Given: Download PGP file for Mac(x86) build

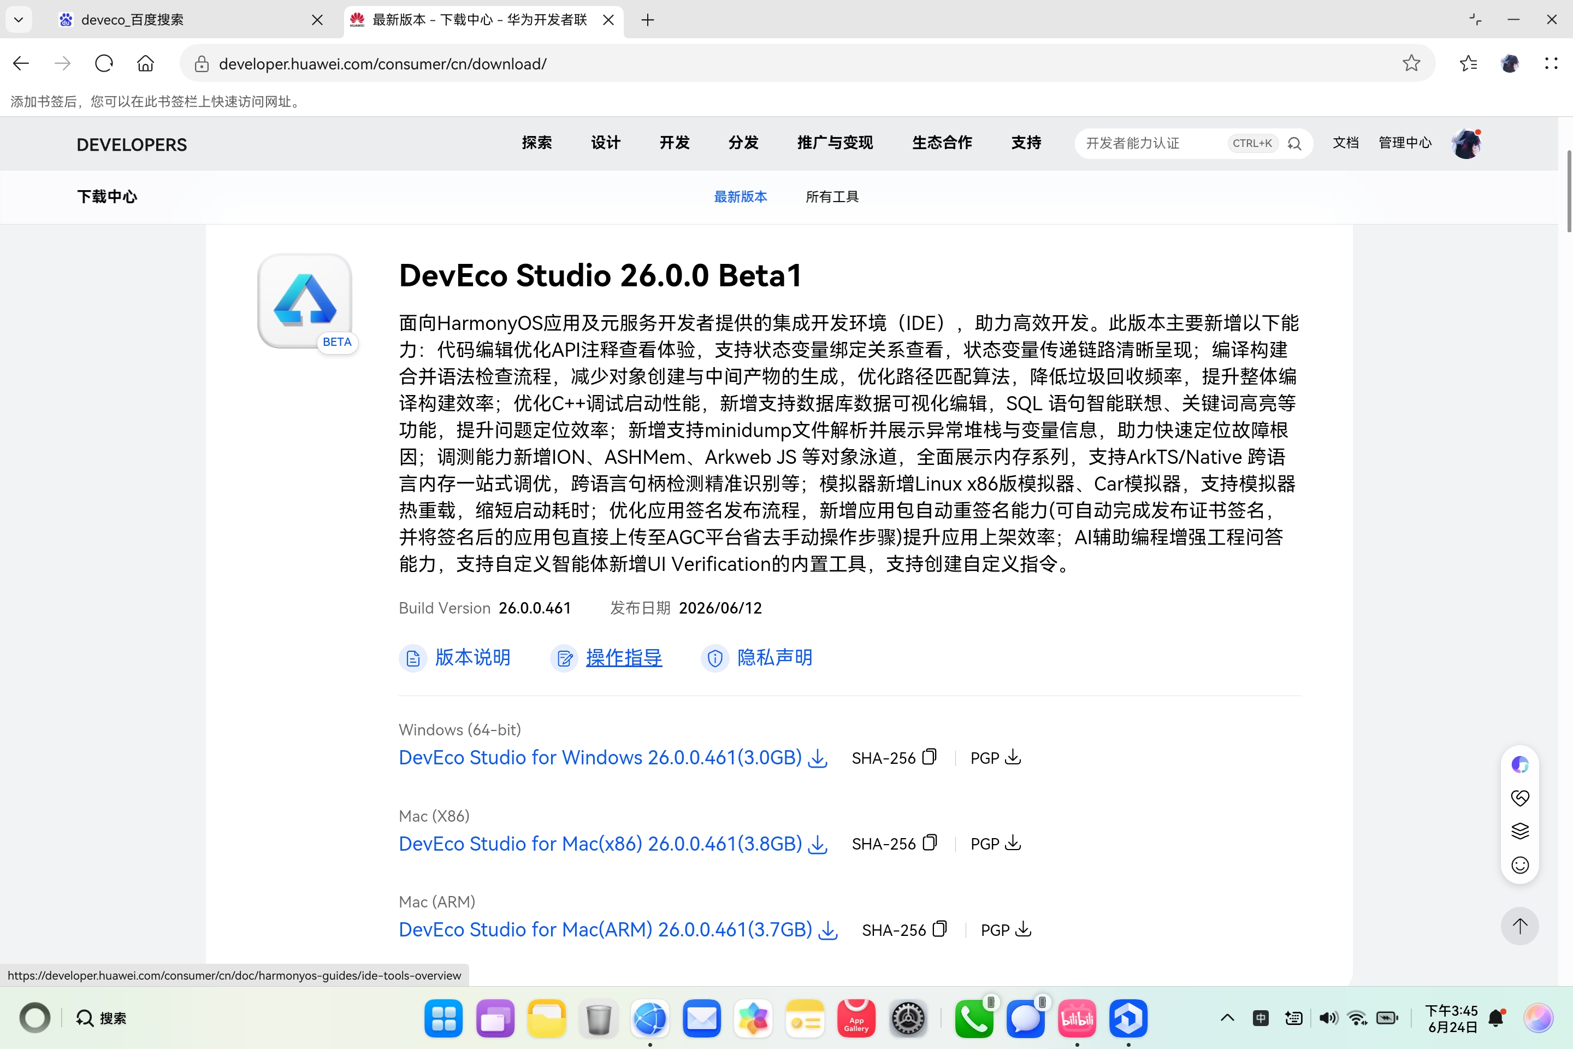Looking at the screenshot, I should tap(1013, 842).
